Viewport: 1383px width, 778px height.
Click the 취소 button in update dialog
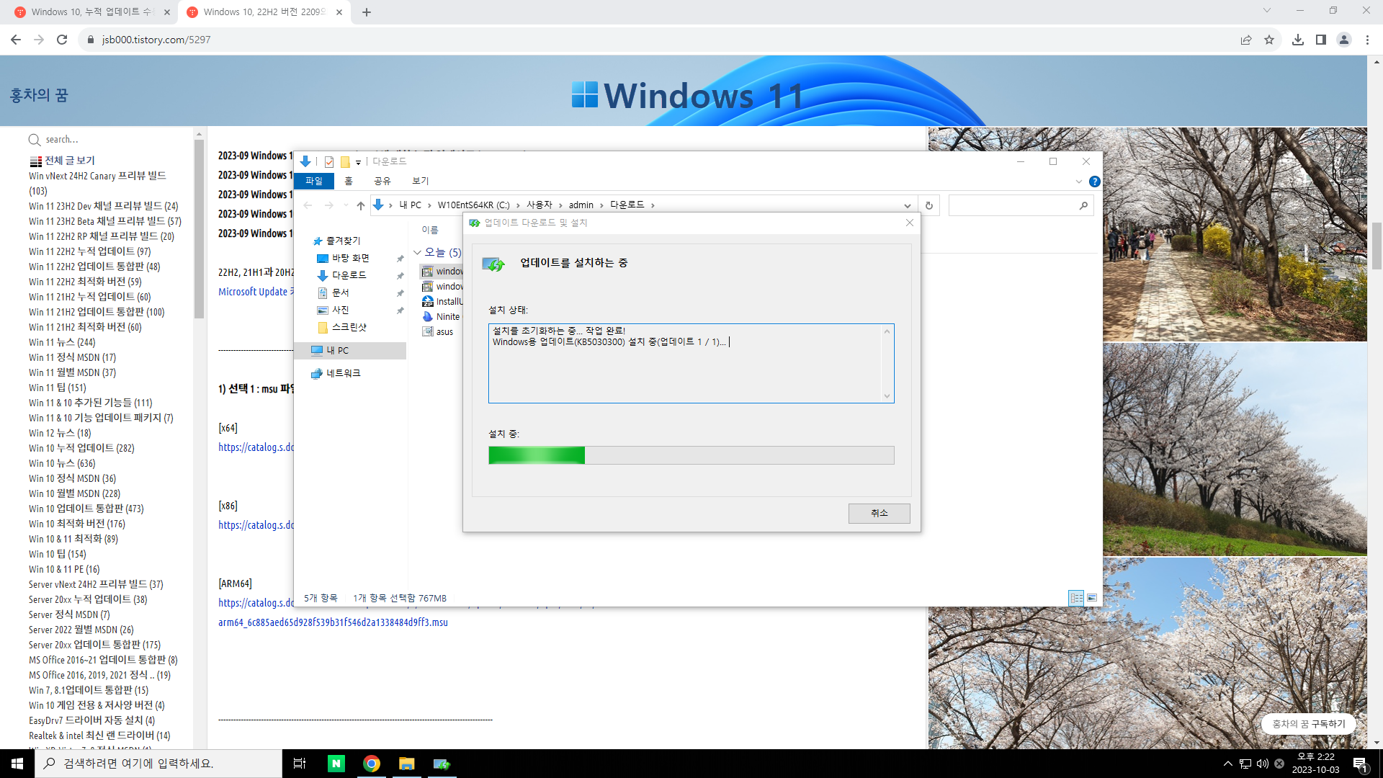coord(879,513)
